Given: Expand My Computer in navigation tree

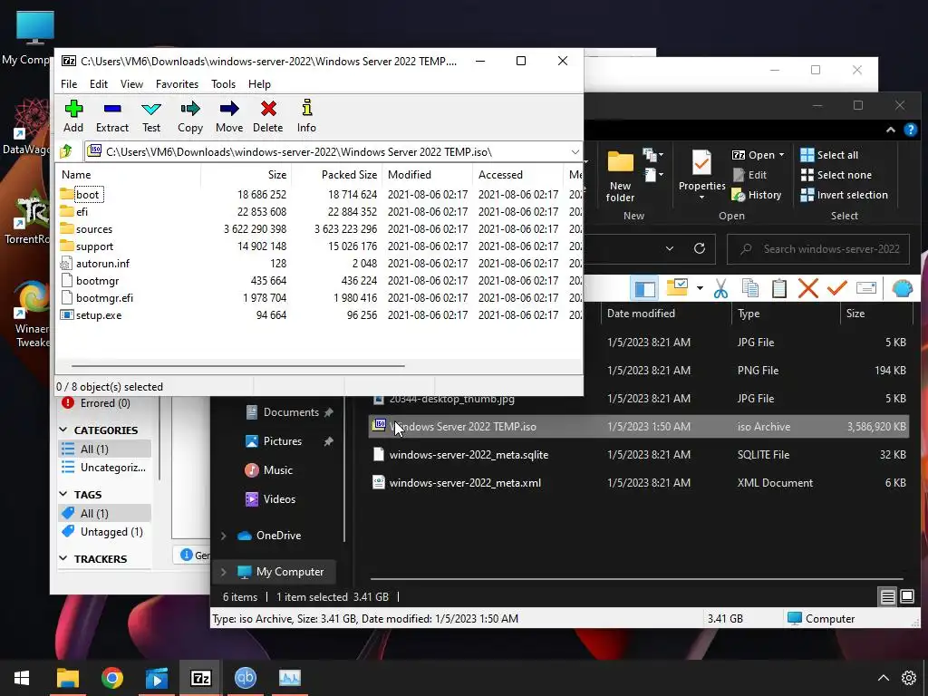Looking at the screenshot, I should [x=224, y=572].
